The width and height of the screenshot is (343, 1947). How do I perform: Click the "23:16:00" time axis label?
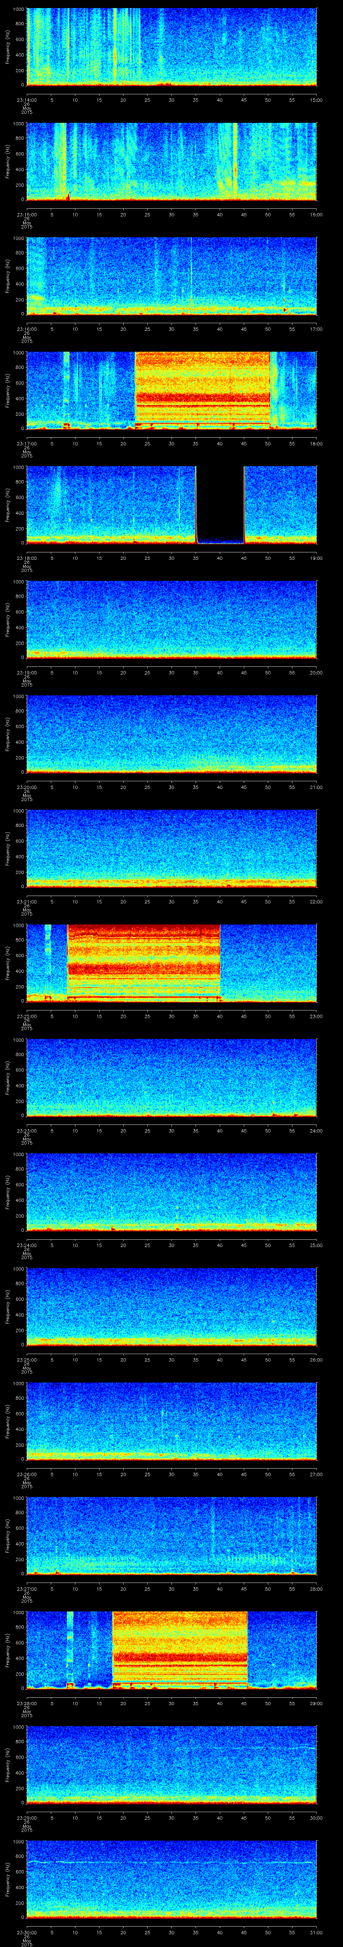[x=26, y=329]
